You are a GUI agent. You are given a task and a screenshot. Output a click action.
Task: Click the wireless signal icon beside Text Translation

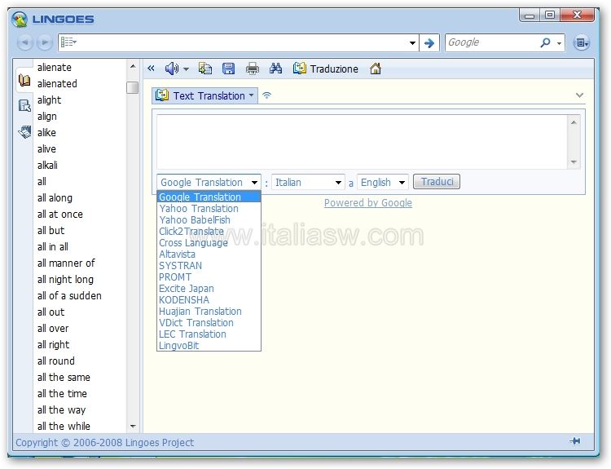[x=267, y=95]
